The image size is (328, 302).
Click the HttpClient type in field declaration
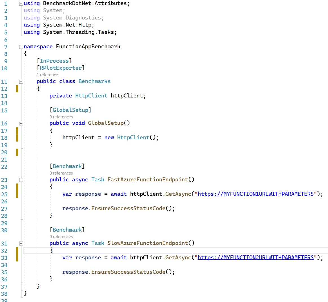coord(91,96)
